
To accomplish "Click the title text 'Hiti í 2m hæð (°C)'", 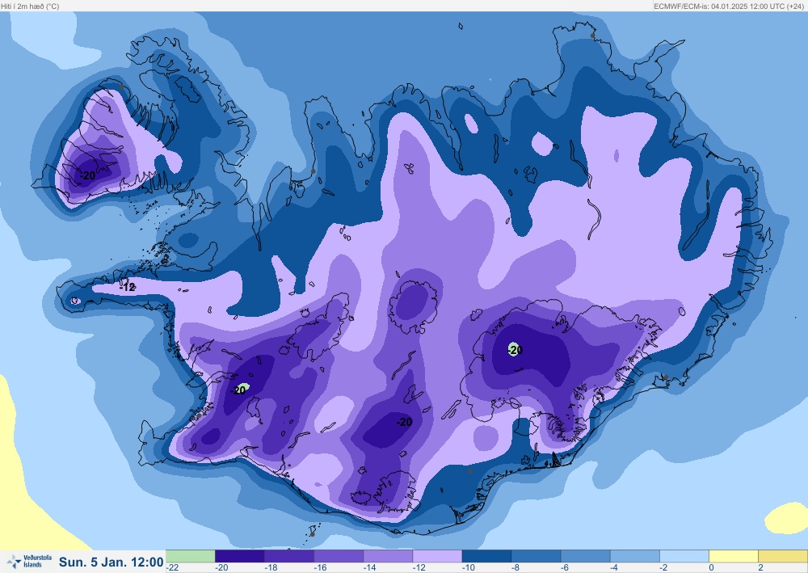I will pos(31,6).
